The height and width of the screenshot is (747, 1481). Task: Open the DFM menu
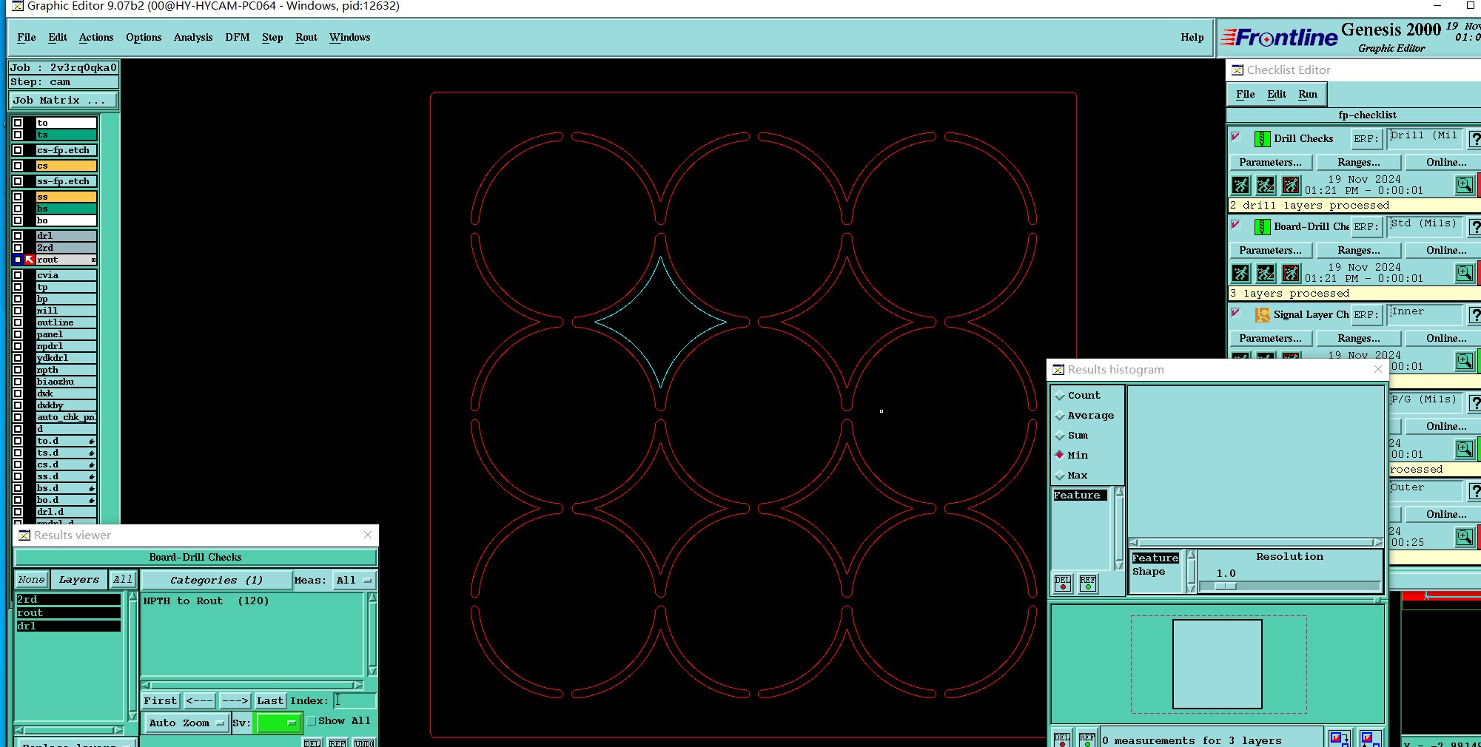(x=238, y=37)
